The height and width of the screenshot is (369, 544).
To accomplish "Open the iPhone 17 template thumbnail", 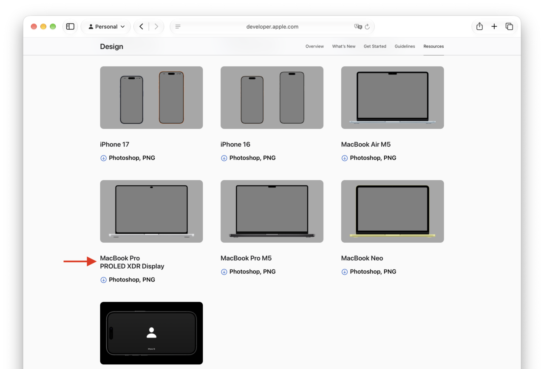I will (151, 97).
